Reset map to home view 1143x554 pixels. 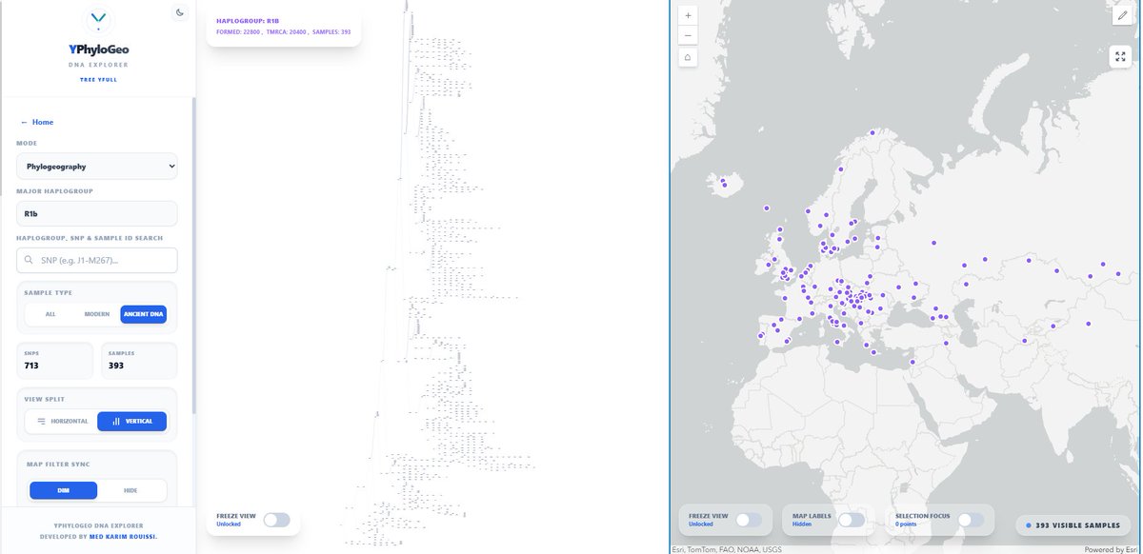tap(688, 57)
